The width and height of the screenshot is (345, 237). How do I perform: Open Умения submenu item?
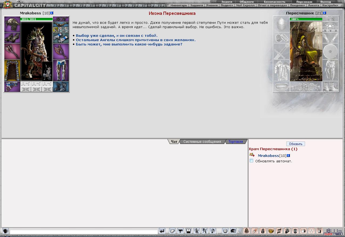212,5
